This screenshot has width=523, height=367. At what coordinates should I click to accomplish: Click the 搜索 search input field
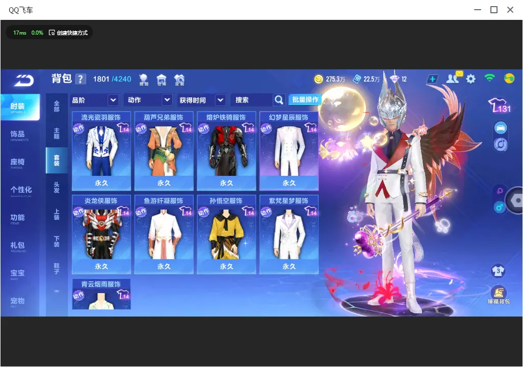[252, 100]
